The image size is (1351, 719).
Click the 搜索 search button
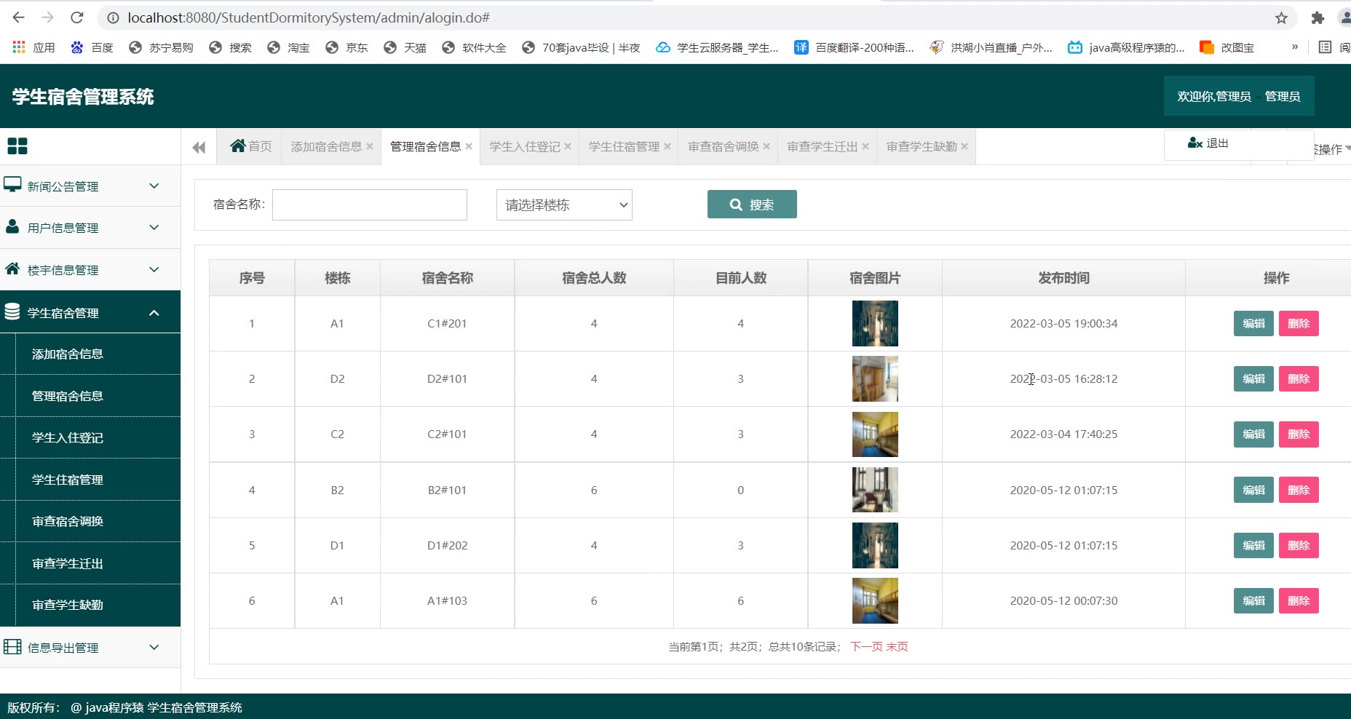[x=752, y=204]
